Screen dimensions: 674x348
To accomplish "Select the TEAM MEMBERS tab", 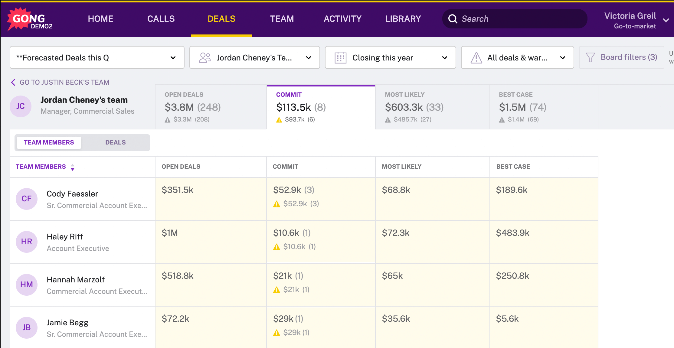I will click(x=49, y=142).
